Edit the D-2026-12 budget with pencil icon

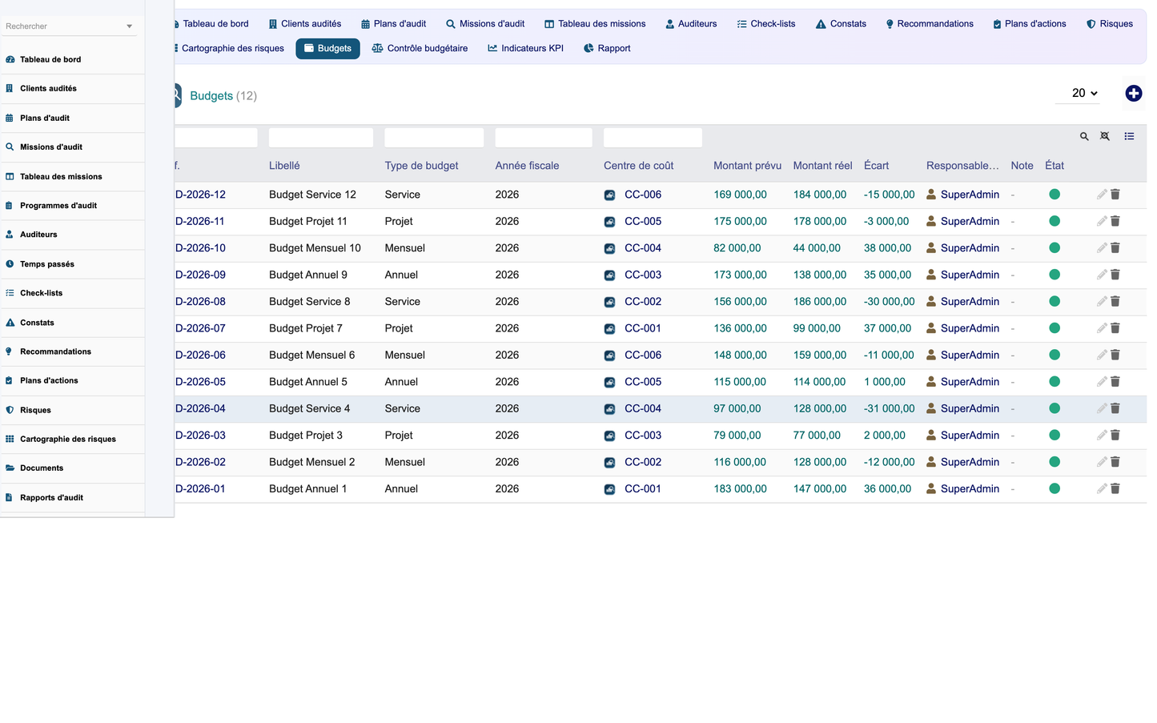1102,195
